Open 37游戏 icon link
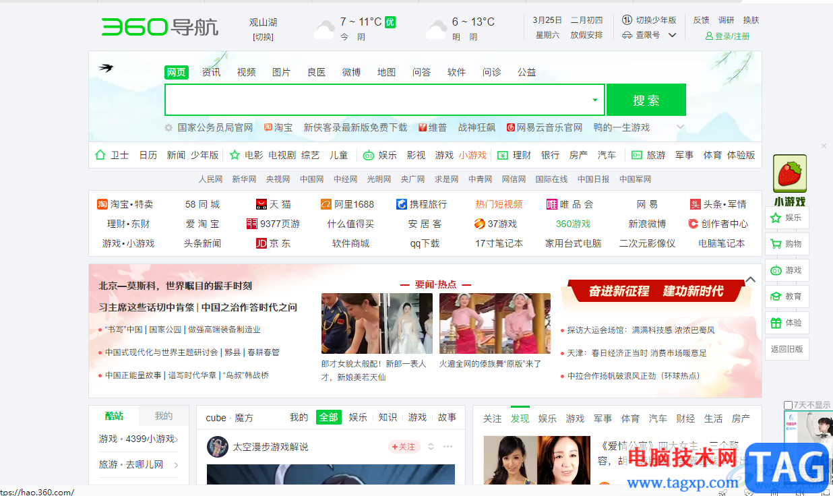833x496 pixels. coord(480,224)
